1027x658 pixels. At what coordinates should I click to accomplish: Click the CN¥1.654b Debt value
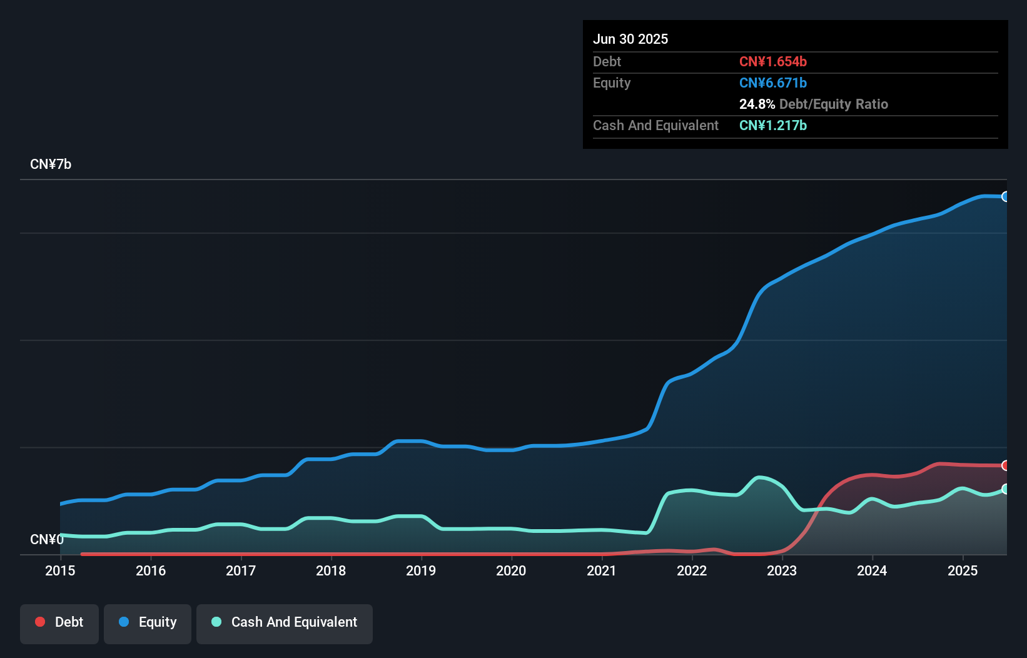coord(773,61)
